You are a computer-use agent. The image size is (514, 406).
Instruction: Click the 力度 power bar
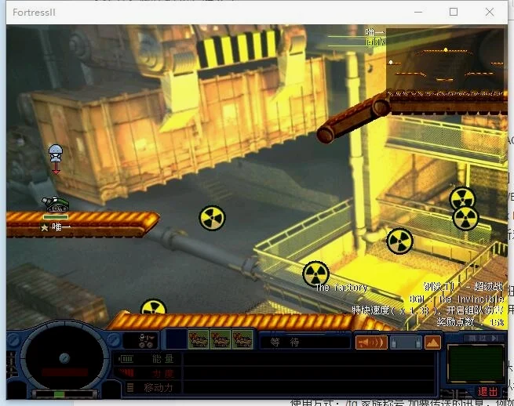pyautogui.click(x=309, y=373)
